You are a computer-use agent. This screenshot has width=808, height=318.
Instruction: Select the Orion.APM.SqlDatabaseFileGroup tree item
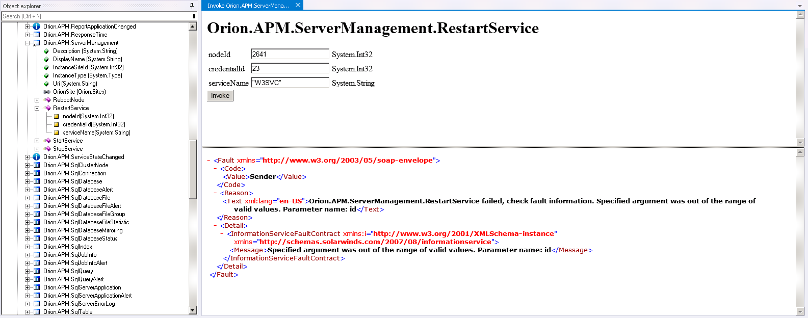coord(84,214)
